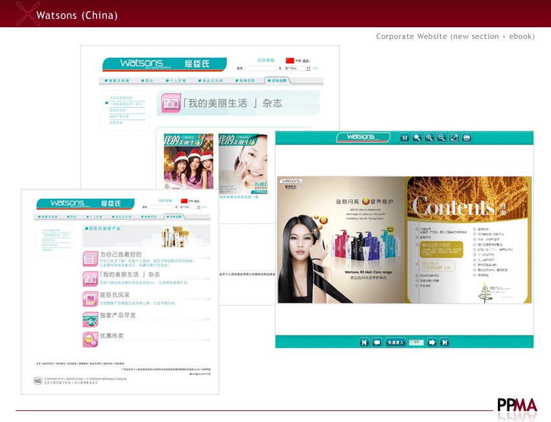The height and width of the screenshot is (422, 551).
Task: Click the Contents page in the ebook spread
Action: (468, 240)
